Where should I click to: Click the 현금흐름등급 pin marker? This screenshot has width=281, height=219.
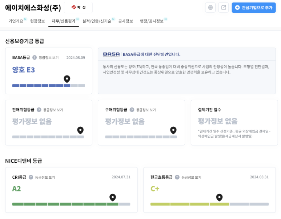pos(219,198)
